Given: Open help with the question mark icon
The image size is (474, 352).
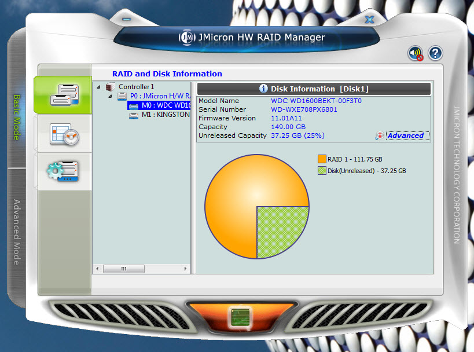Looking at the screenshot, I should click(435, 53).
